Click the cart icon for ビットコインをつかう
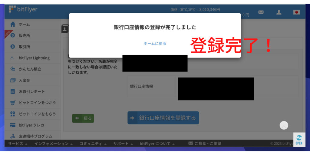 pyautogui.click(x=13, y=103)
